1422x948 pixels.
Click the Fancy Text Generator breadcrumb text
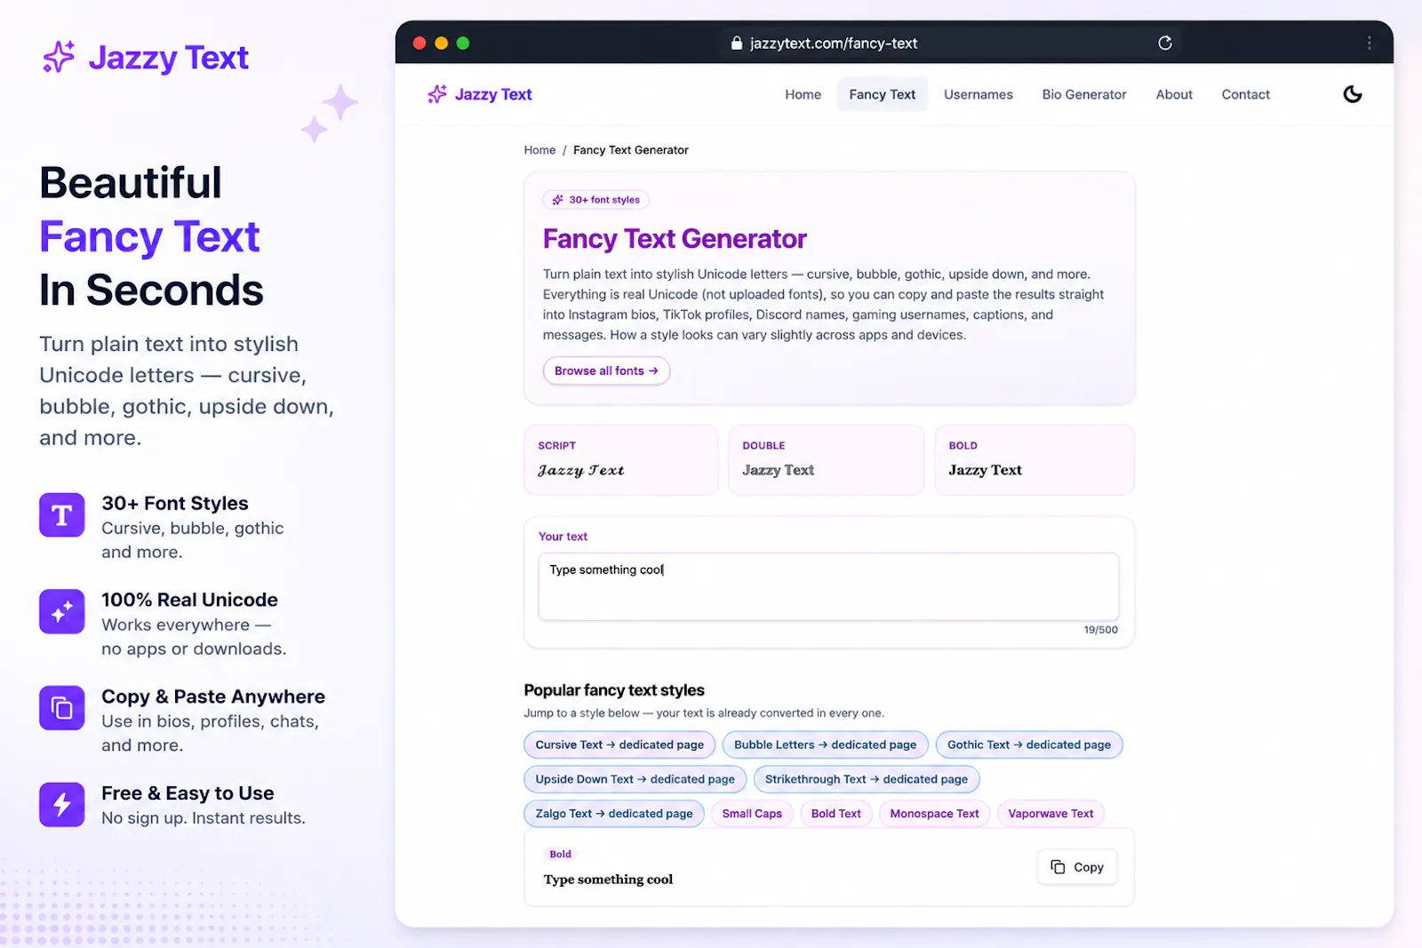click(x=630, y=150)
